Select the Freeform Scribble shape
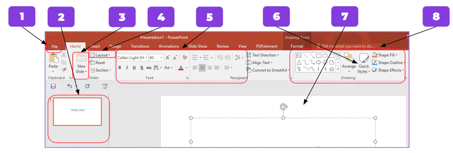This screenshot has height=153, width=453. [299, 69]
